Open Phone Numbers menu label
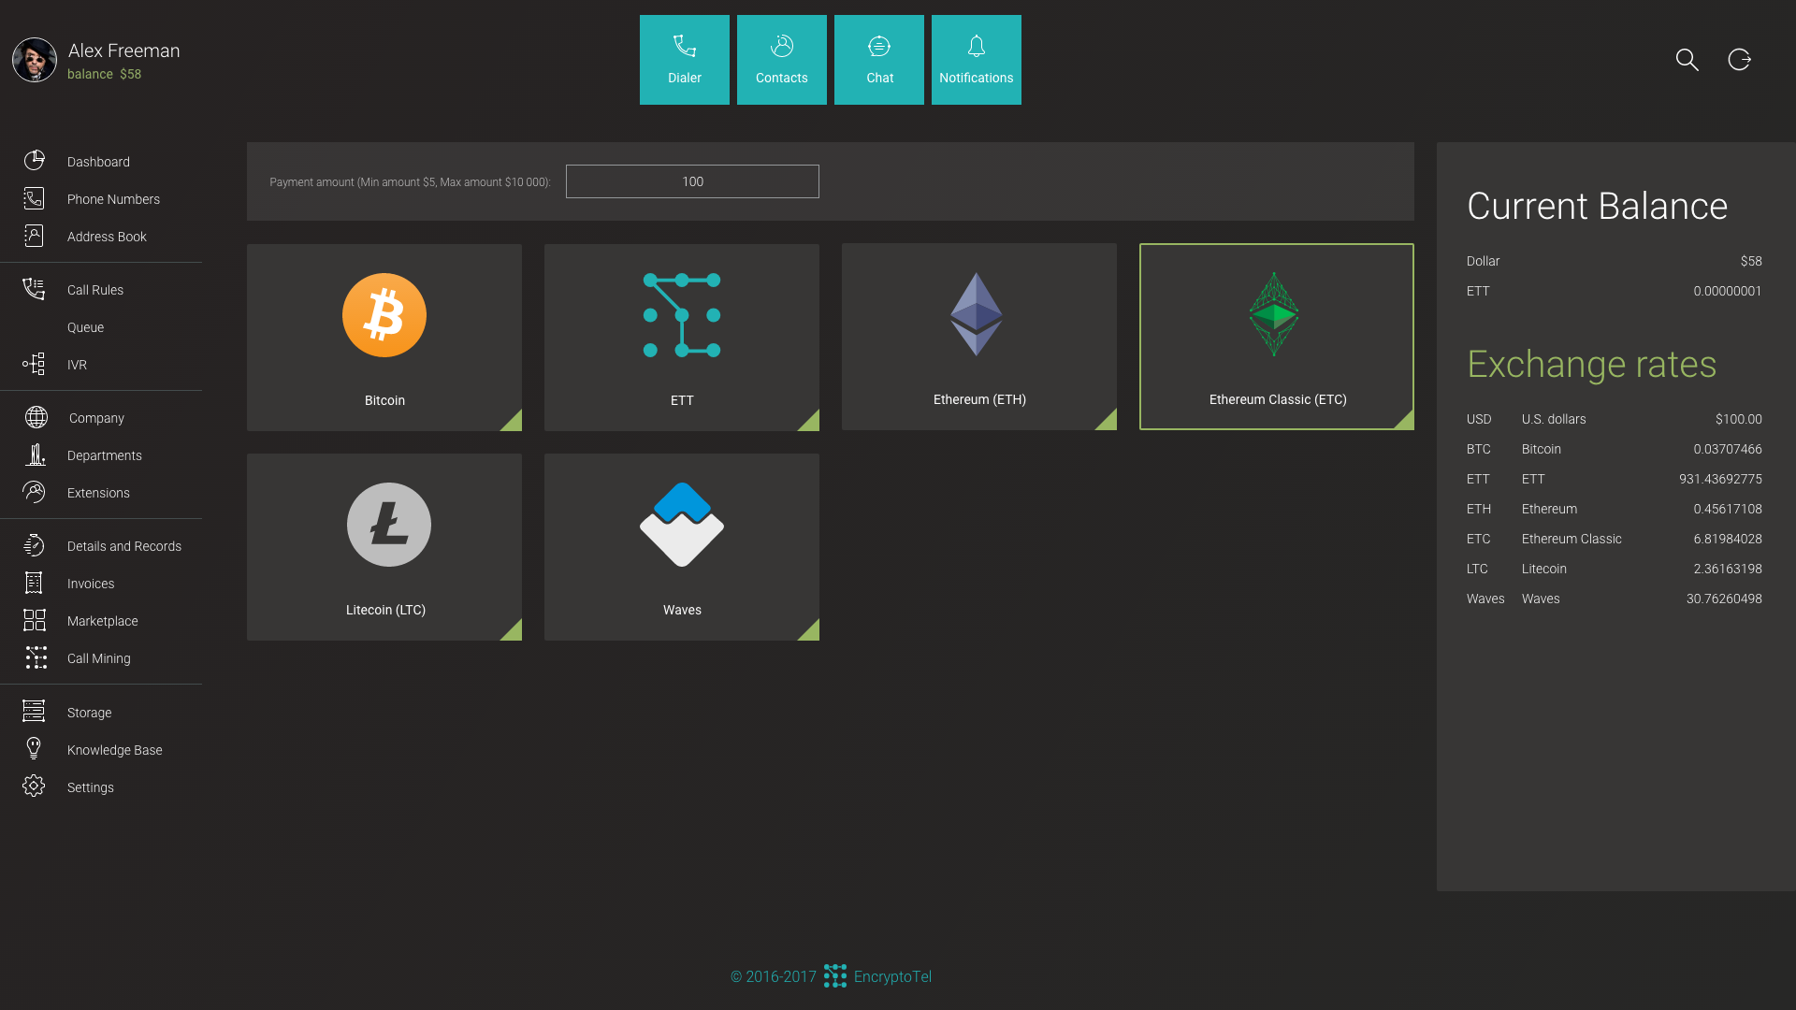The width and height of the screenshot is (1796, 1010). (113, 199)
